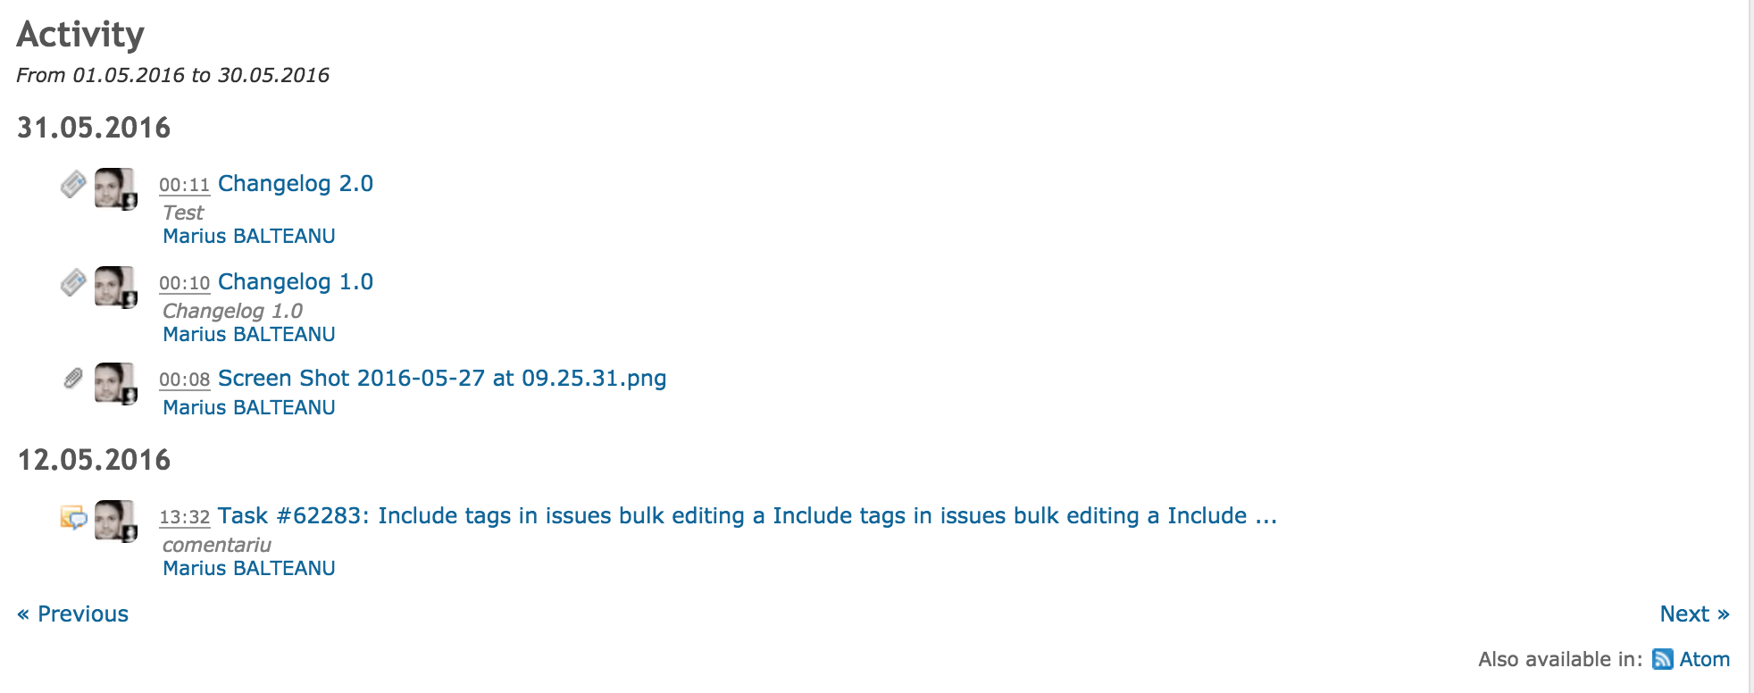The height and width of the screenshot is (693, 1754).
Task: Click the paperclip attachment icon beside Screen Shot entry
Action: [73, 379]
